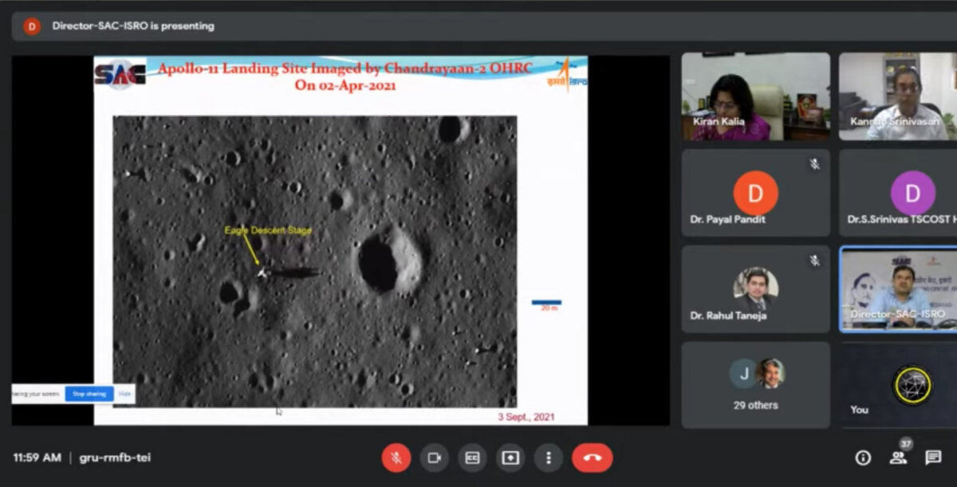Click the meeting code gru-rmfb-tei
The height and width of the screenshot is (487, 957).
point(115,458)
